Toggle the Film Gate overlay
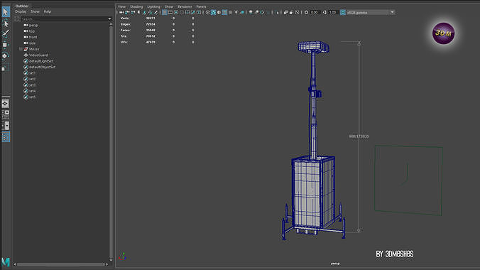 pyautogui.click(x=170, y=12)
